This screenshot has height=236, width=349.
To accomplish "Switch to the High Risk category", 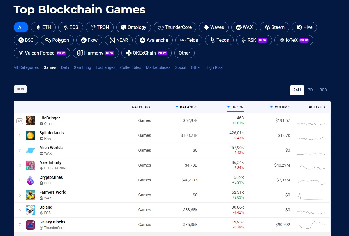I will click(x=214, y=67).
